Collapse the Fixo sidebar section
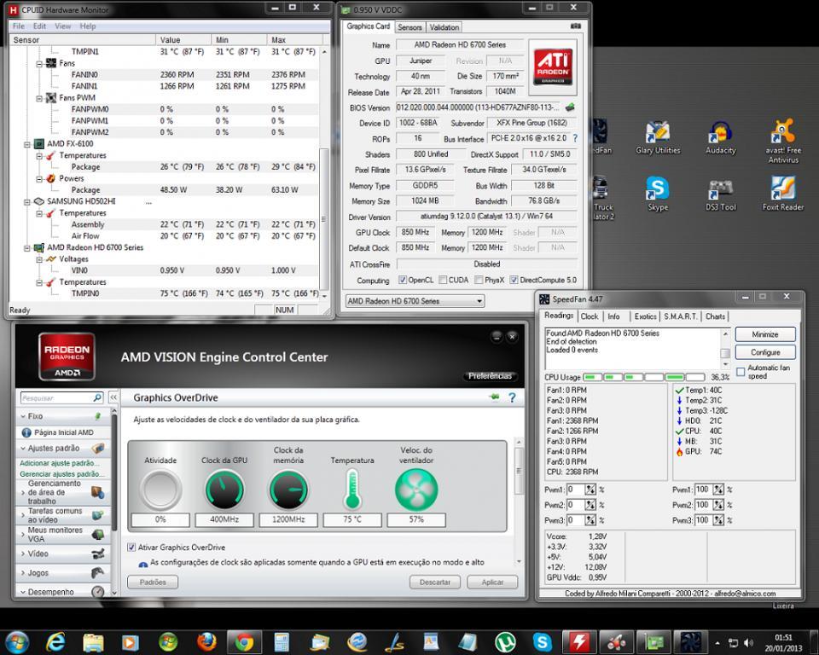The image size is (819, 655). [23, 416]
